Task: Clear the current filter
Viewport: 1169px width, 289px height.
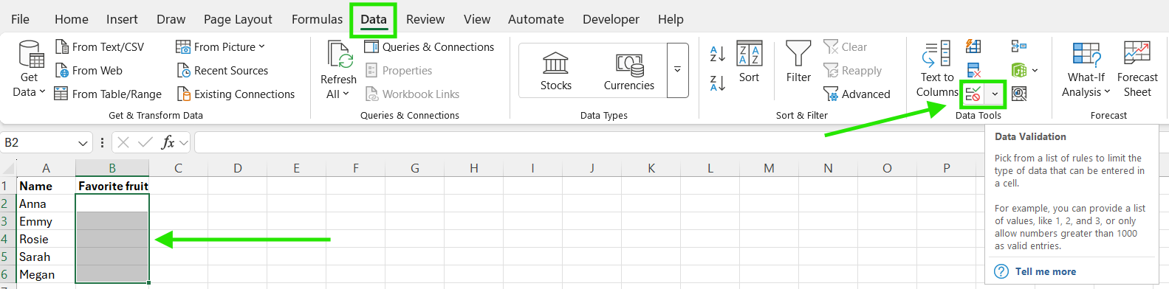Action: (846, 46)
